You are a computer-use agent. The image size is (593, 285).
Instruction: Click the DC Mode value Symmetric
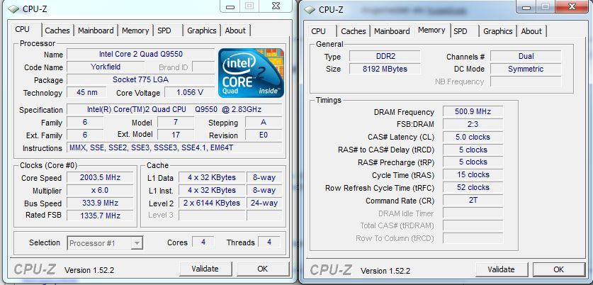click(526, 69)
